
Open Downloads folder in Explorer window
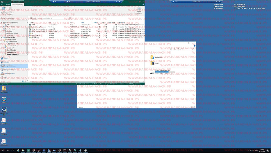click(156, 57)
